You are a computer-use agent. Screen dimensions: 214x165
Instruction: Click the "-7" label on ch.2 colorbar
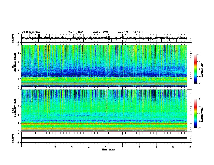pyautogui.click(x=199, y=128)
